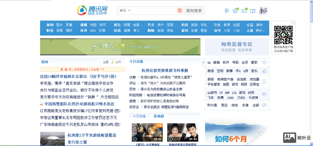
Task: Click the person icon beside the 微信 row
Action: tap(264, 71)
